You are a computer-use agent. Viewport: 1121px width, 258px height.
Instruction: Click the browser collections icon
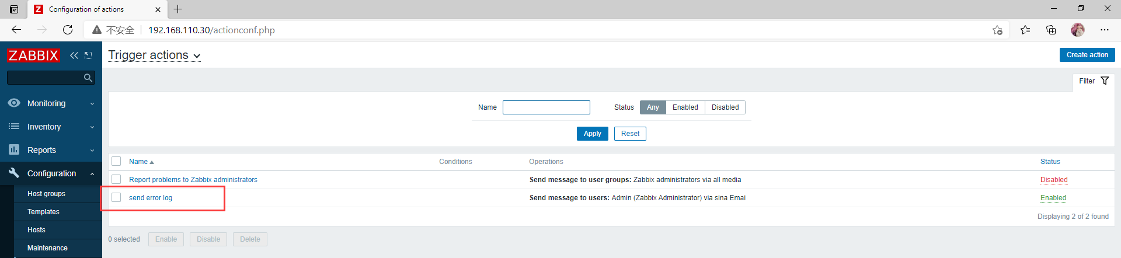pos(1051,30)
